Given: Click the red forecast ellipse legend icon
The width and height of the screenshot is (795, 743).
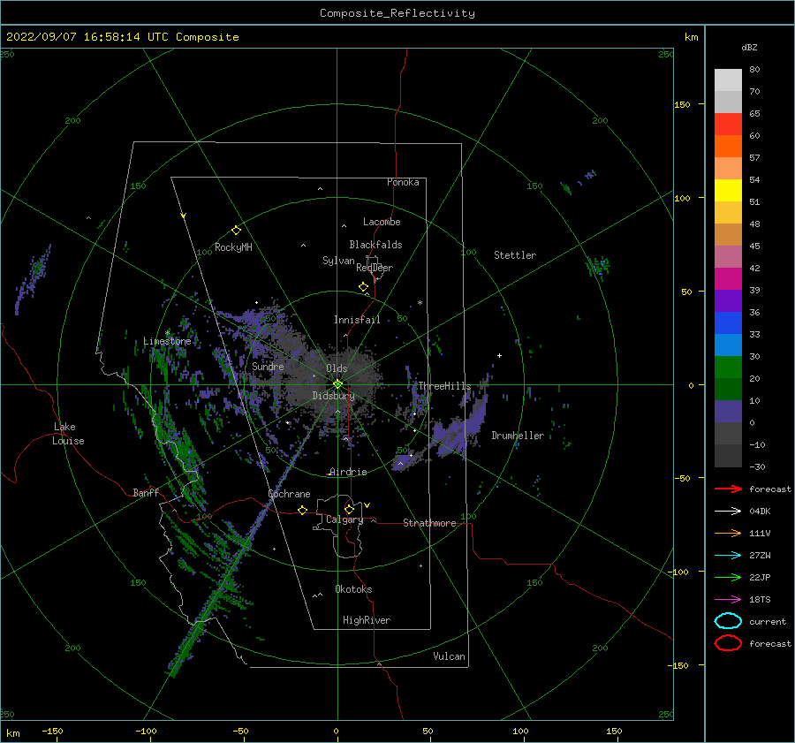Looking at the screenshot, I should [x=728, y=643].
